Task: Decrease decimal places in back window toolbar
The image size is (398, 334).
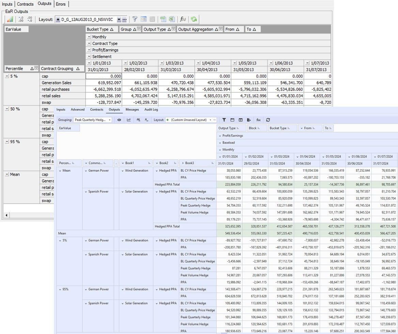Action: pos(30,19)
